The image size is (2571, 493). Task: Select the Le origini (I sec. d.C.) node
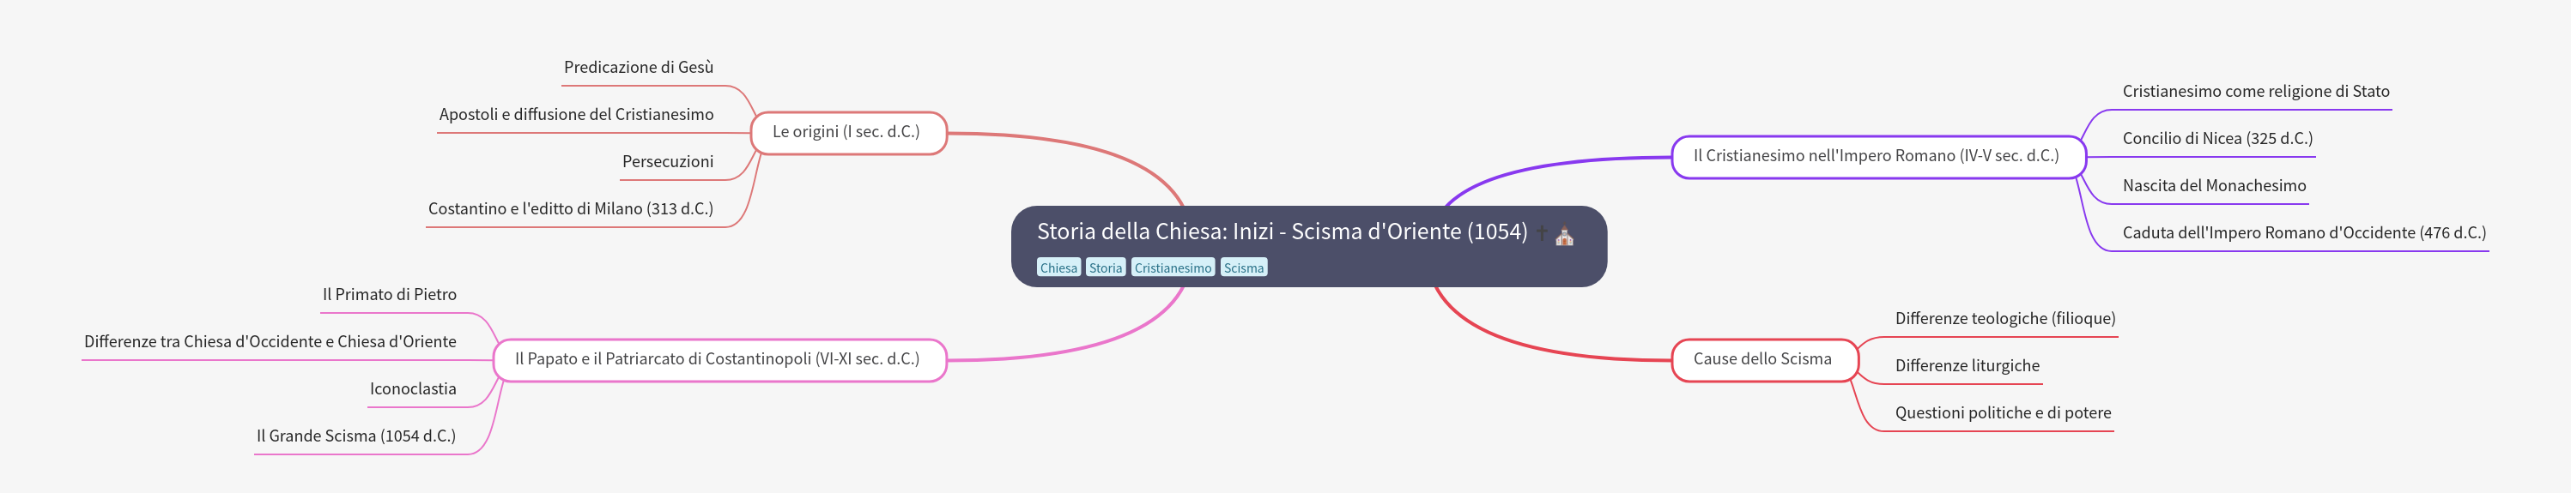pyautogui.click(x=847, y=132)
